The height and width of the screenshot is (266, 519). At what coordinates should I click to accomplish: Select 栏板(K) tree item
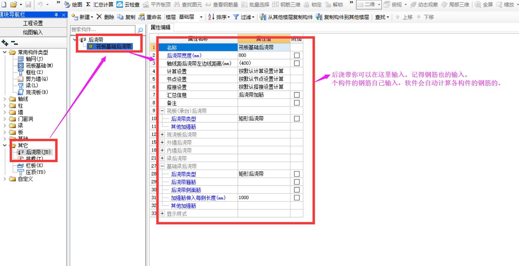click(x=34, y=165)
